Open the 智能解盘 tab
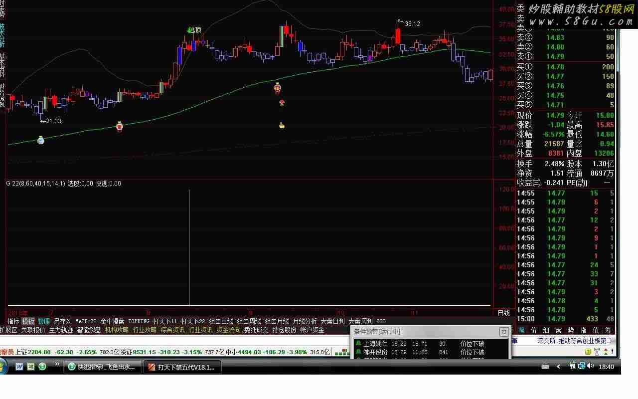Screen dimensions: 638x399 tap(89, 330)
